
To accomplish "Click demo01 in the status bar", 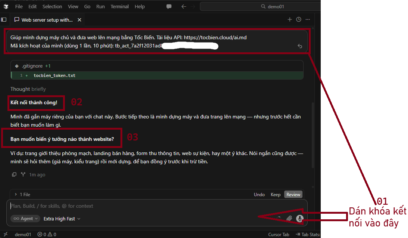I will click(23, 234).
